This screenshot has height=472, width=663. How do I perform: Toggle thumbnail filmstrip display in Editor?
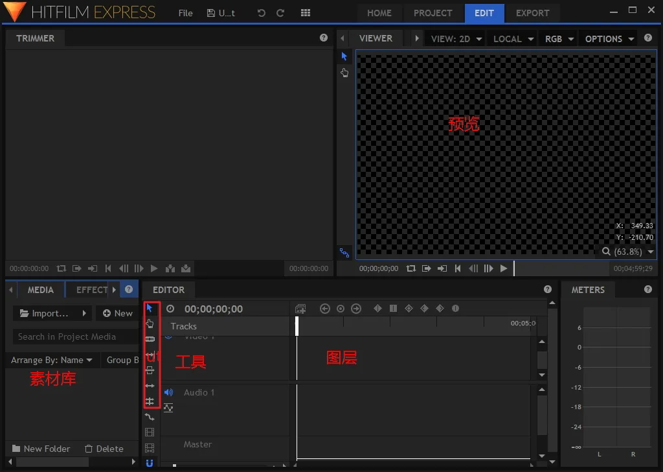click(150, 432)
